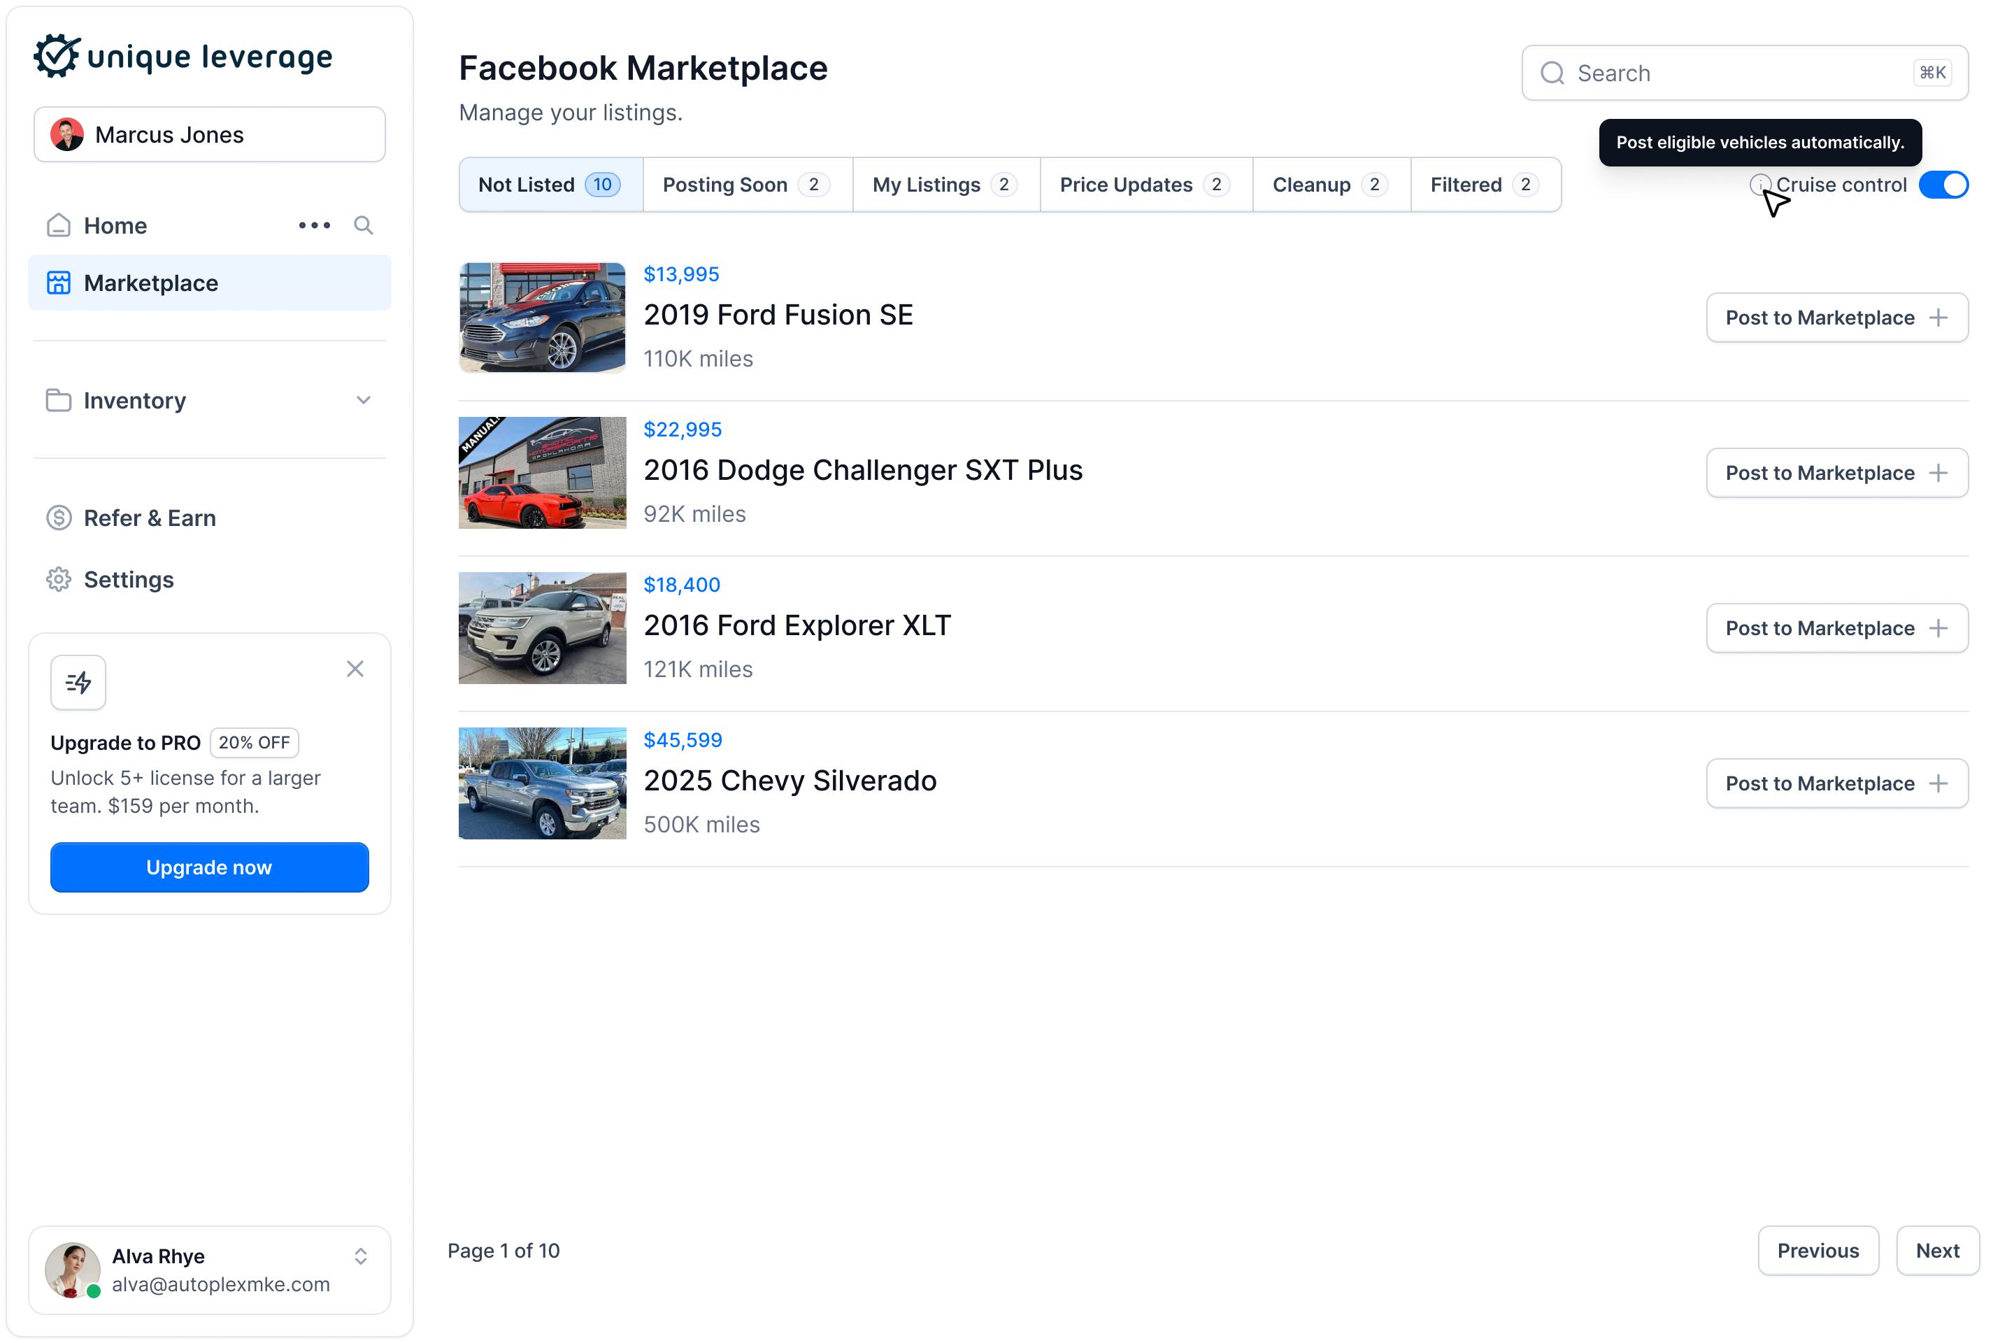Image resolution: width=2014 pixels, height=1343 pixels.
Task: Click Upgrade now button
Action: tap(210, 867)
